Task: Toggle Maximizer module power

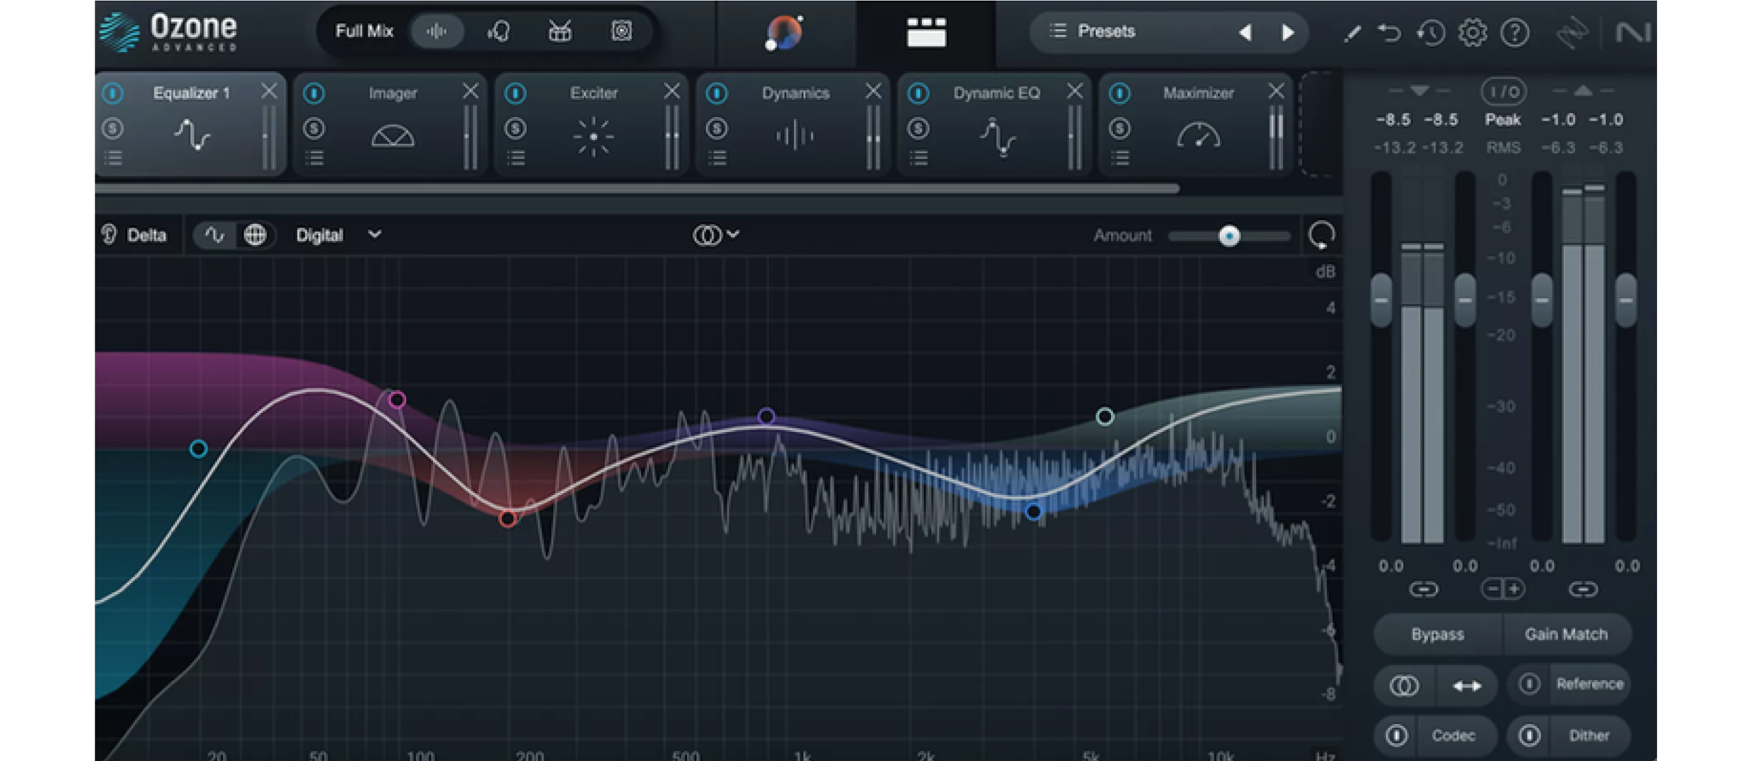Action: point(1119,93)
